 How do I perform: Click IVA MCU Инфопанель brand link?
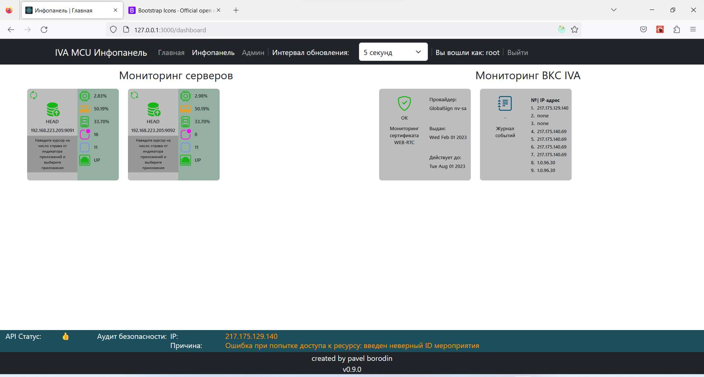pos(101,52)
